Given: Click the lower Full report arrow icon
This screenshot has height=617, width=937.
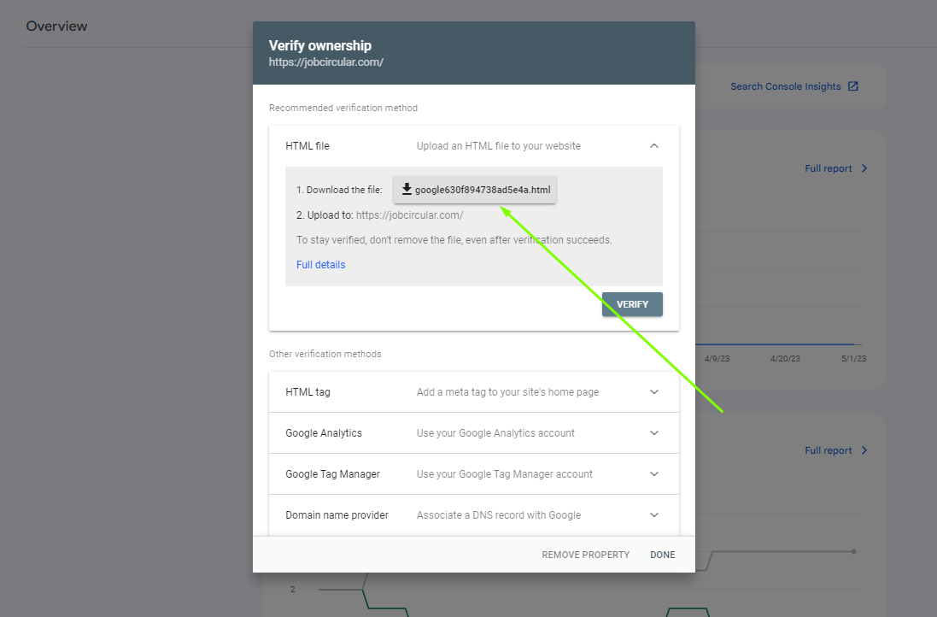Looking at the screenshot, I should coord(864,450).
